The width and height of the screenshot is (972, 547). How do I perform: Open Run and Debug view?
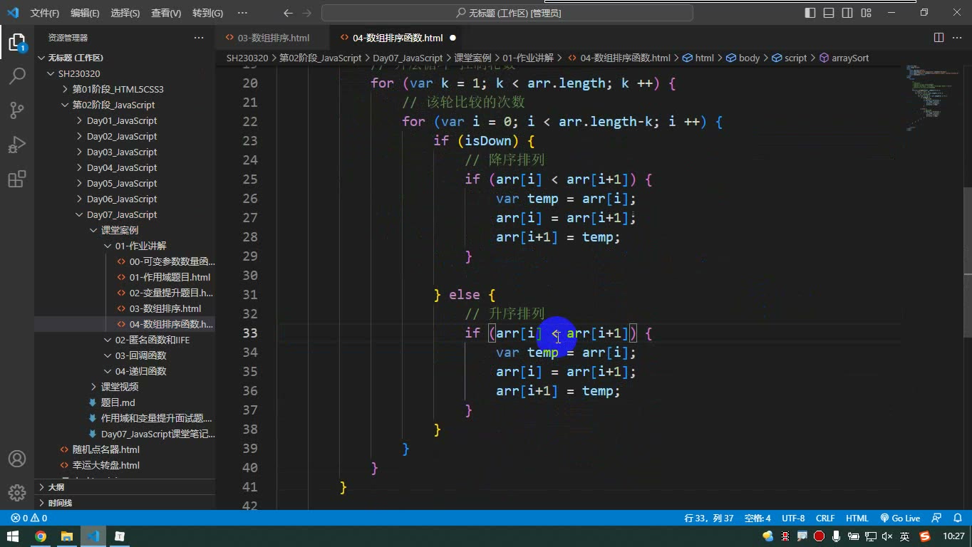[x=17, y=145]
